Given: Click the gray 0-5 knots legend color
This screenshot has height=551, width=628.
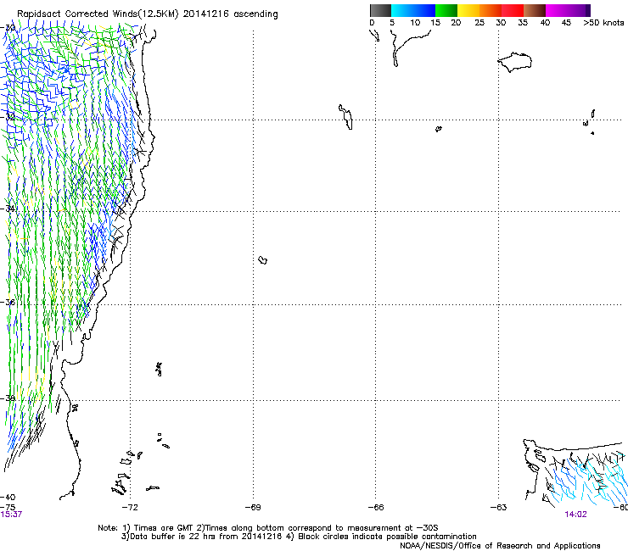Looking at the screenshot, I should [x=380, y=10].
